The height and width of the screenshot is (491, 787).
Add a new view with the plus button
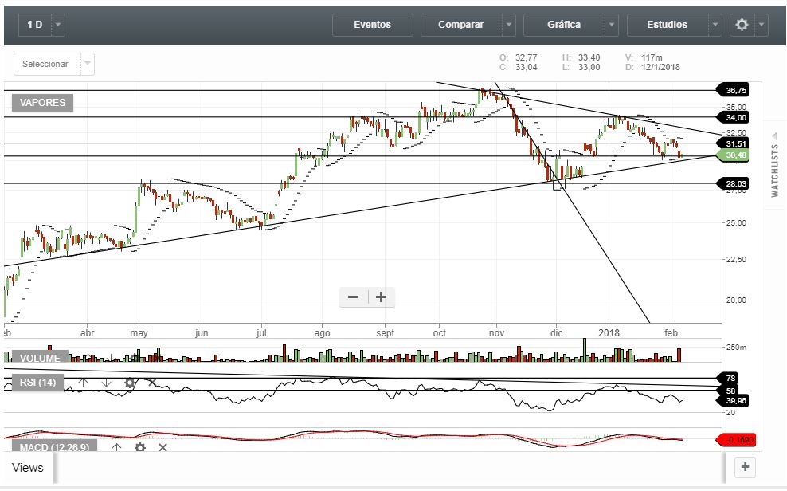pyautogui.click(x=745, y=467)
